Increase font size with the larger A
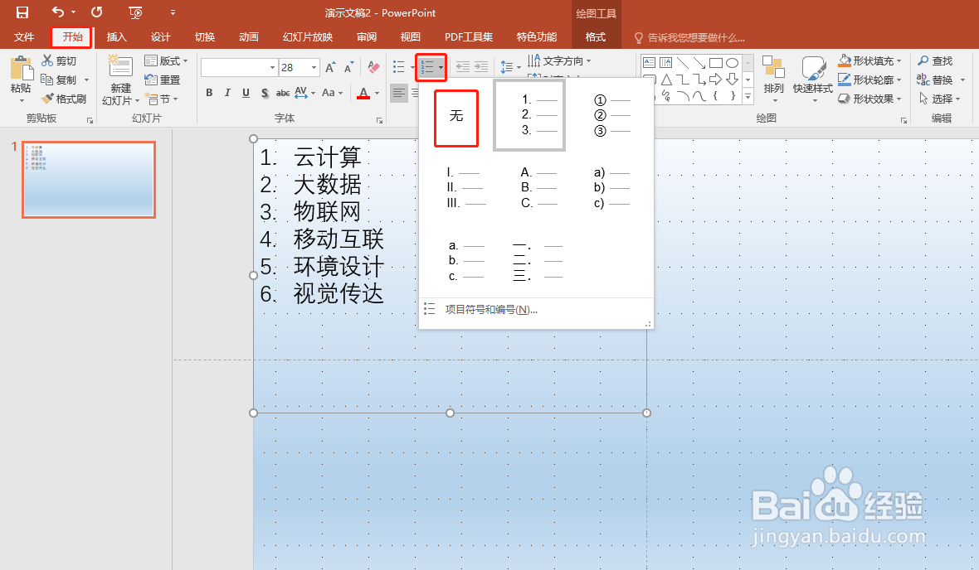The width and height of the screenshot is (979, 570). (330, 67)
